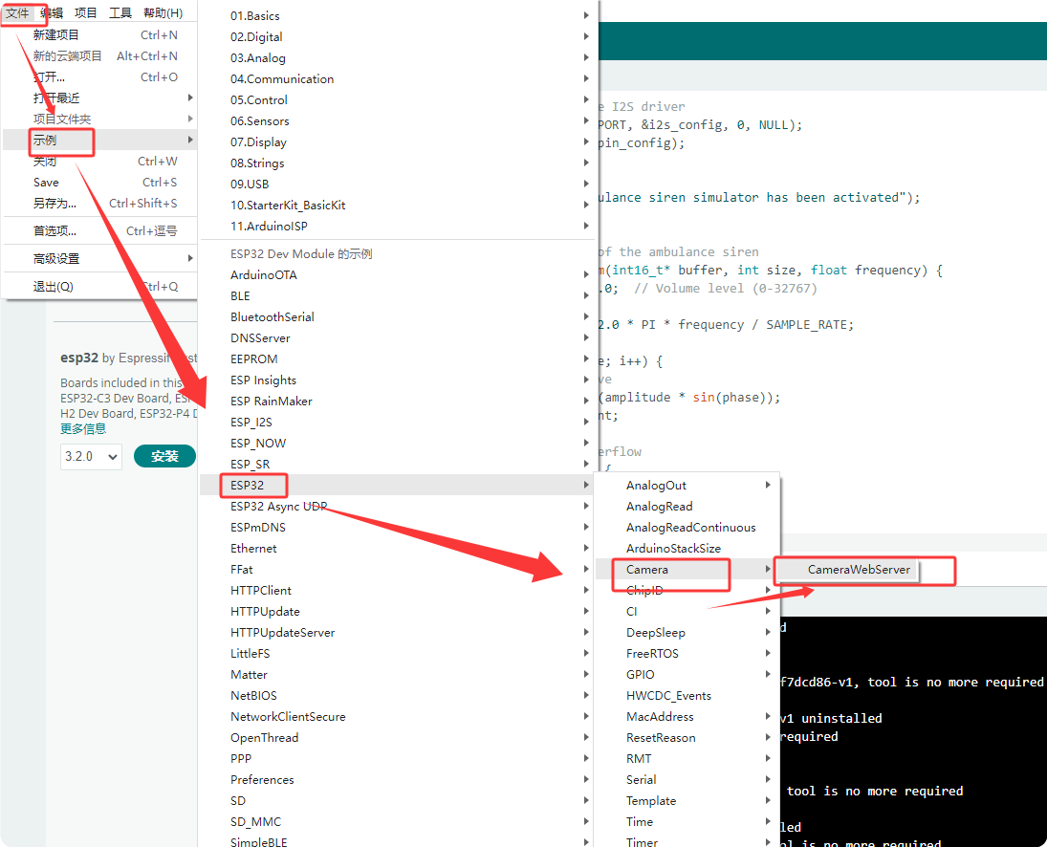Expand 03.Analog examples

pyautogui.click(x=399, y=58)
